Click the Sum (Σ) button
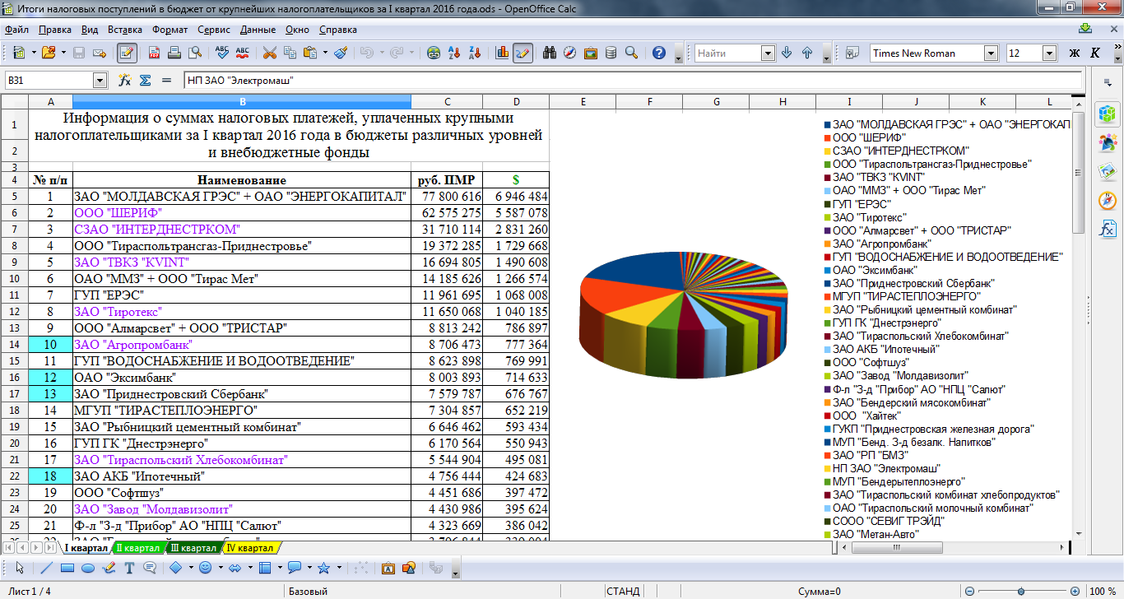This screenshot has height=599, width=1124. click(146, 81)
